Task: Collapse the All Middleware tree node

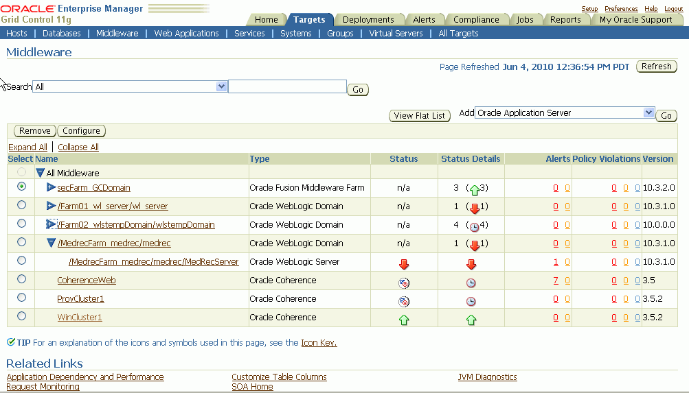Action: click(x=41, y=173)
